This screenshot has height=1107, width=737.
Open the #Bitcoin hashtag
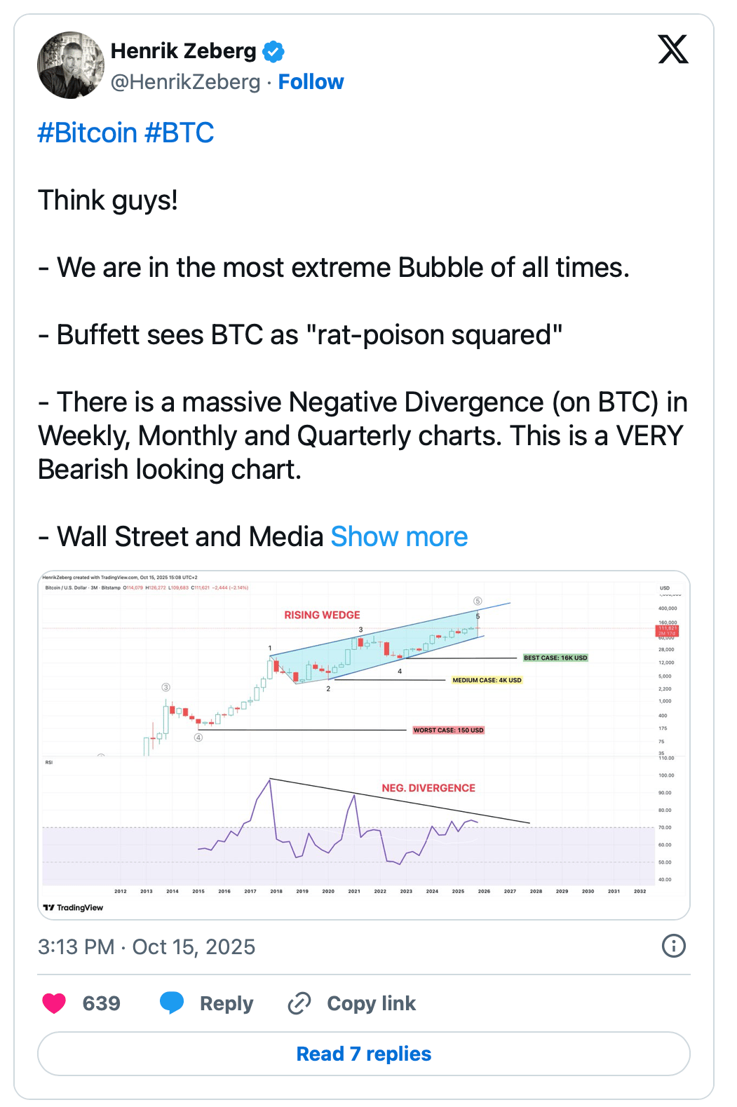[87, 133]
